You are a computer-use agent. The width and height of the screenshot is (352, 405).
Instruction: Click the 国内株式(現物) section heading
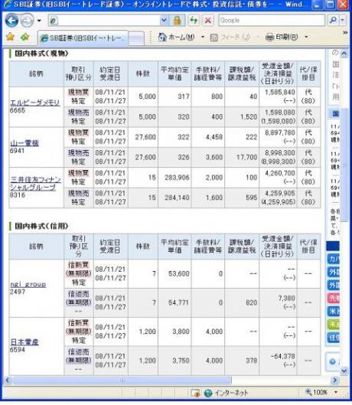(x=41, y=54)
